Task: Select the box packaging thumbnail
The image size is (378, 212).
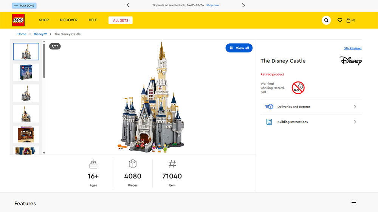Action: (x=26, y=72)
